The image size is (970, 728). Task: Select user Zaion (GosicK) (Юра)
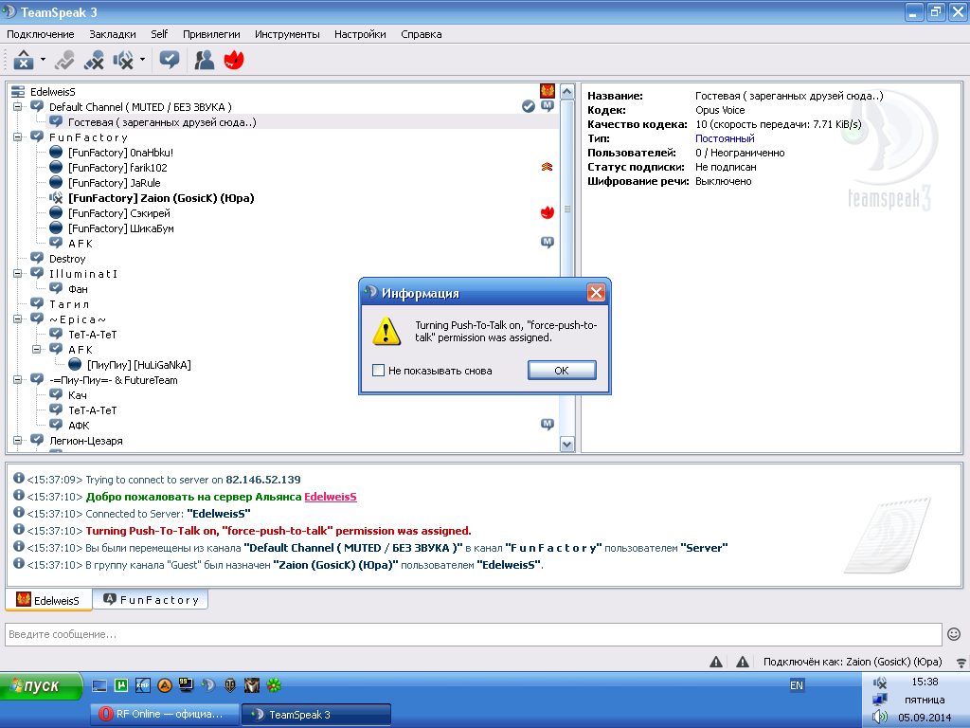(161, 198)
